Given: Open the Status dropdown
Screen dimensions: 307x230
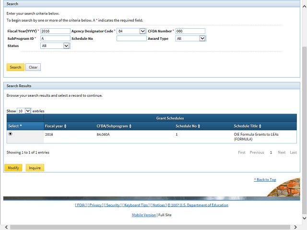Looking at the screenshot, I should [66, 46].
